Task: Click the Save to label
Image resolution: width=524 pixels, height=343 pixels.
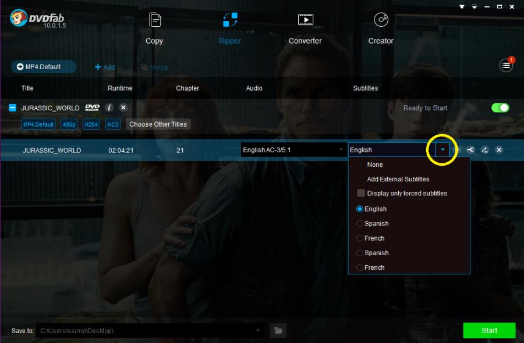Action: (x=23, y=331)
